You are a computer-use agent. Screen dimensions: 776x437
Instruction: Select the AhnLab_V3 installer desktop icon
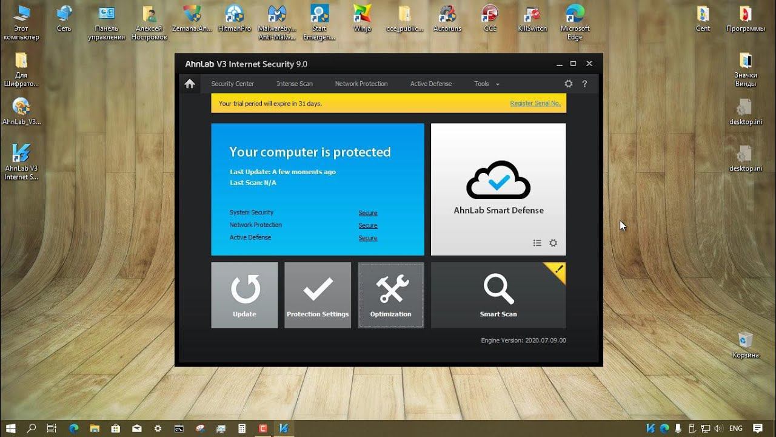tap(21, 111)
